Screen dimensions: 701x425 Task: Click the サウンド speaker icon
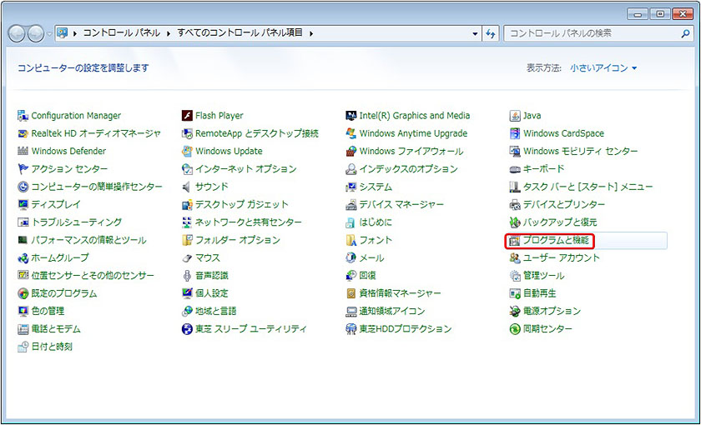pyautogui.click(x=188, y=187)
